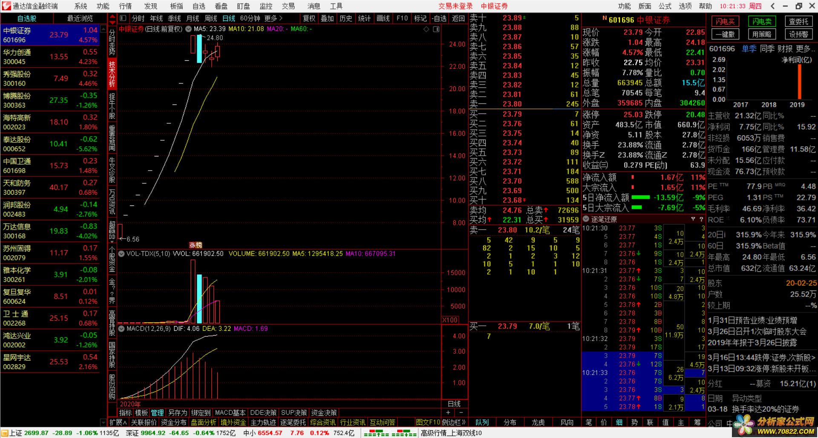Open the 资金分布 bottom tab

tap(173, 422)
